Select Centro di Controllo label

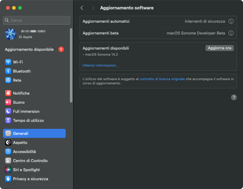(30, 161)
